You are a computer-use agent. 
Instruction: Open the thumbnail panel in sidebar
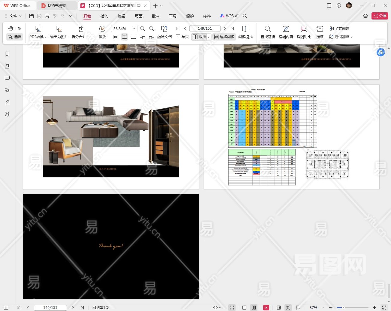7,66
